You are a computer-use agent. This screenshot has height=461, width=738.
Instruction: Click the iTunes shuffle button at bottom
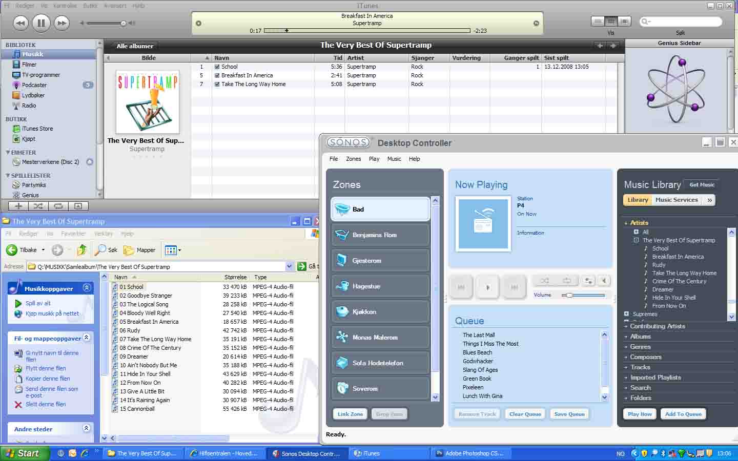[38, 206]
